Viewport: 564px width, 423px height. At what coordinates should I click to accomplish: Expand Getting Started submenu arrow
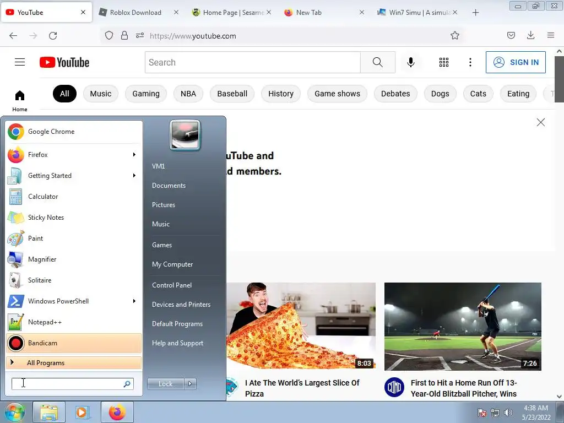coord(134,176)
